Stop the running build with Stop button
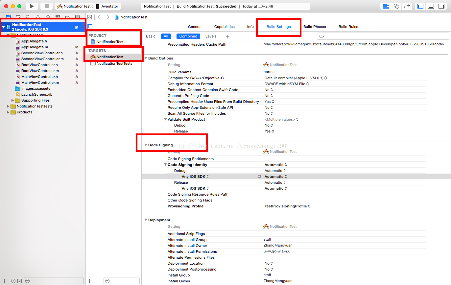Image resolution: width=451 pixels, height=285 pixels. click(46, 6)
